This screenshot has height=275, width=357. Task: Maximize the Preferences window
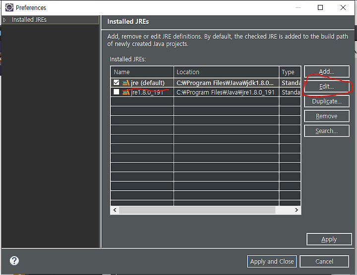pos(320,7)
